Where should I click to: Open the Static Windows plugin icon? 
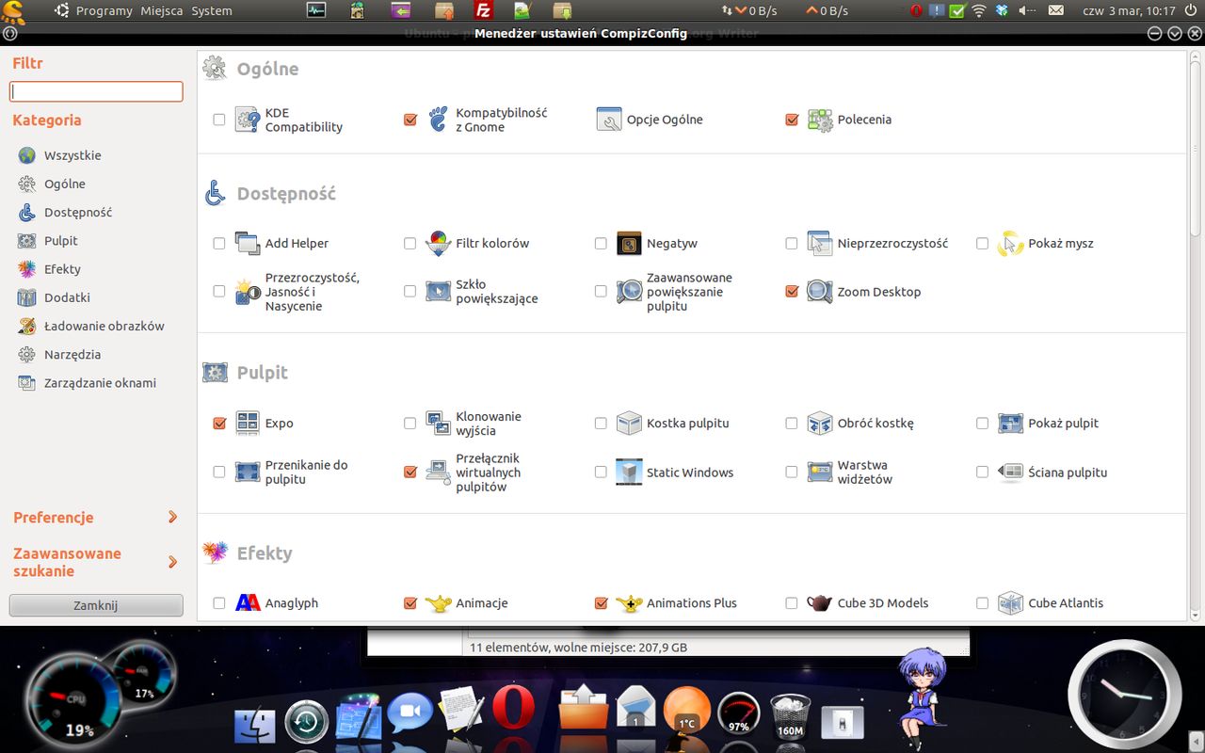(x=629, y=473)
